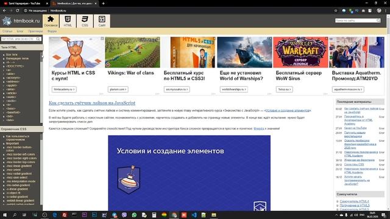Open Task View from the taskbar
The height and width of the screenshot is (219, 390).
coord(24,215)
